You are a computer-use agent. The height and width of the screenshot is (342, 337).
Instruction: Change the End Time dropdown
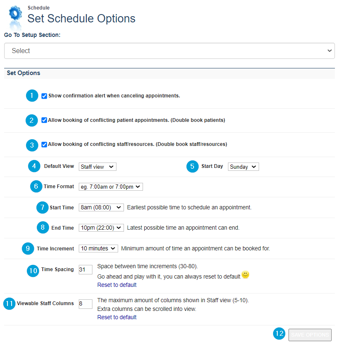(x=101, y=228)
